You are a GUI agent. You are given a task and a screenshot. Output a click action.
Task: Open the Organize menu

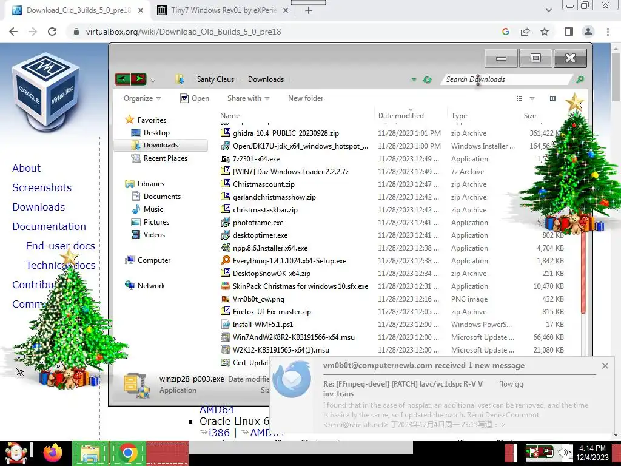click(142, 98)
